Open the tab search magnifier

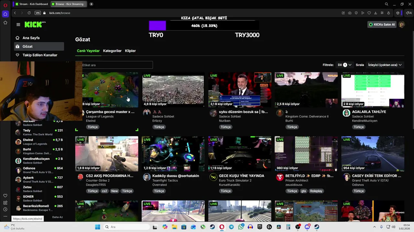(x=387, y=4)
